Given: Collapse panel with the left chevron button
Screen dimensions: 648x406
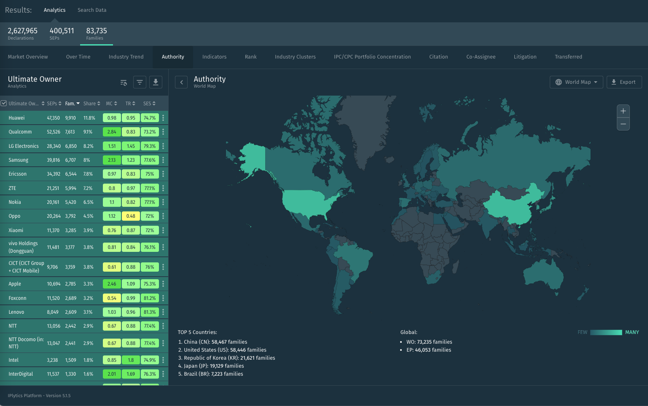Looking at the screenshot, I should (181, 82).
